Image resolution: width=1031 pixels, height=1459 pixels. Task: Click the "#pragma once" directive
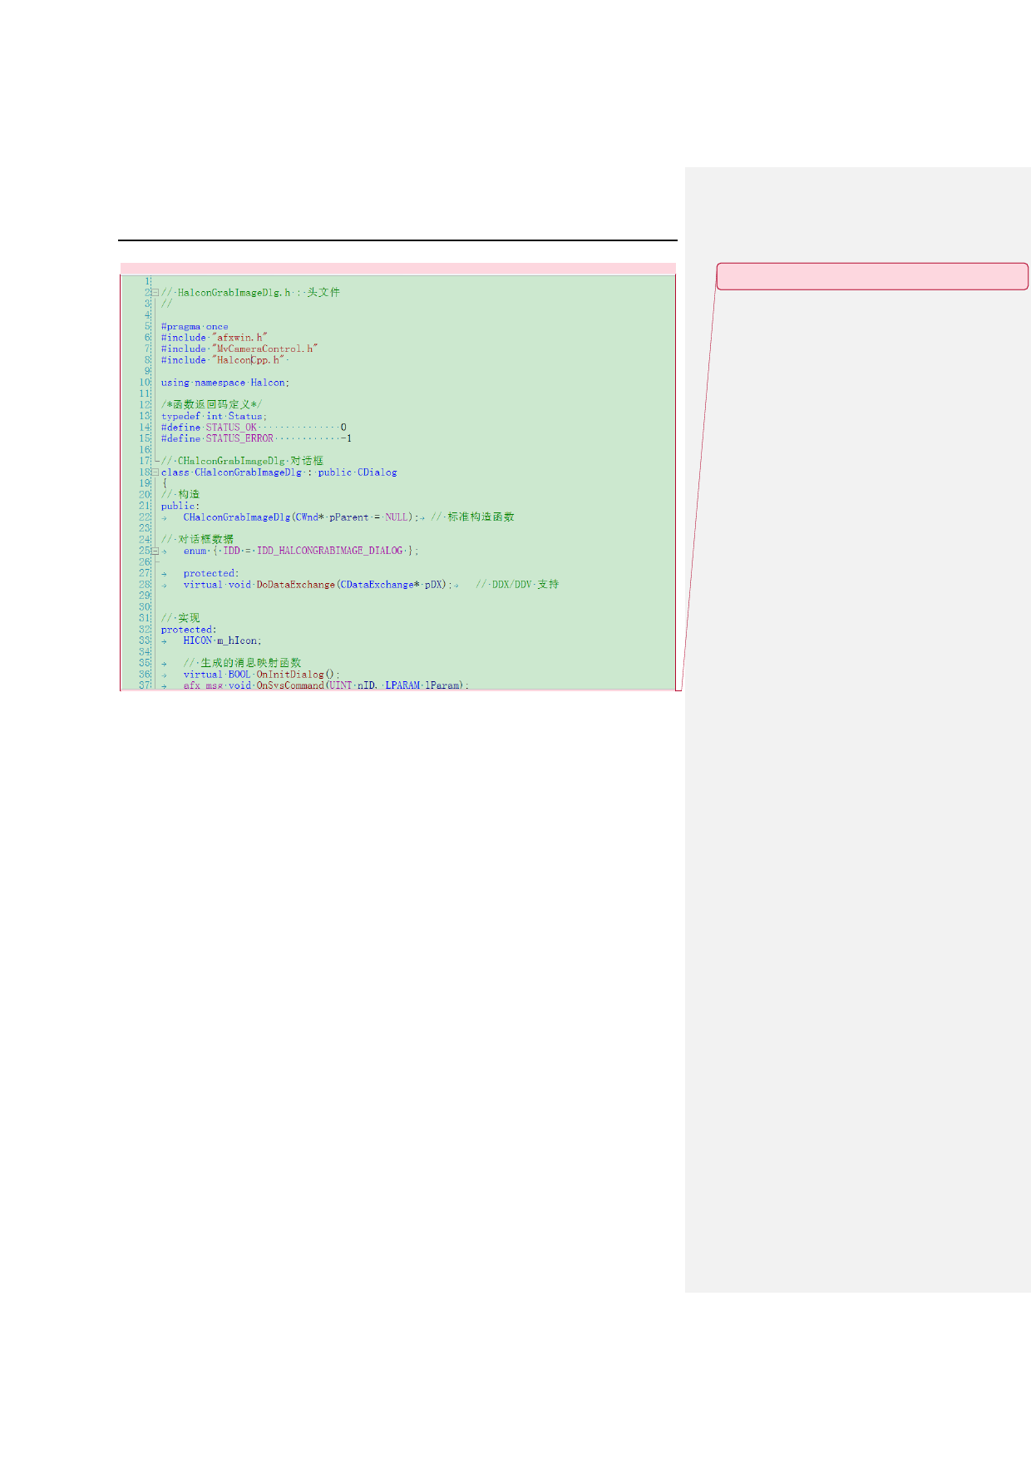[x=195, y=327]
